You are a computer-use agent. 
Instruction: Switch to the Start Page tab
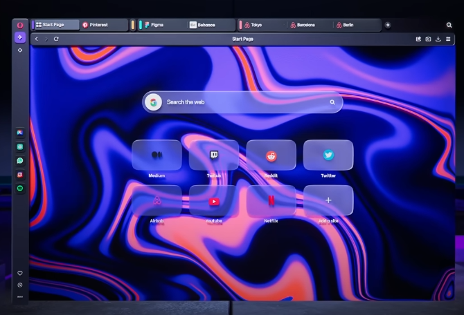tap(57, 25)
